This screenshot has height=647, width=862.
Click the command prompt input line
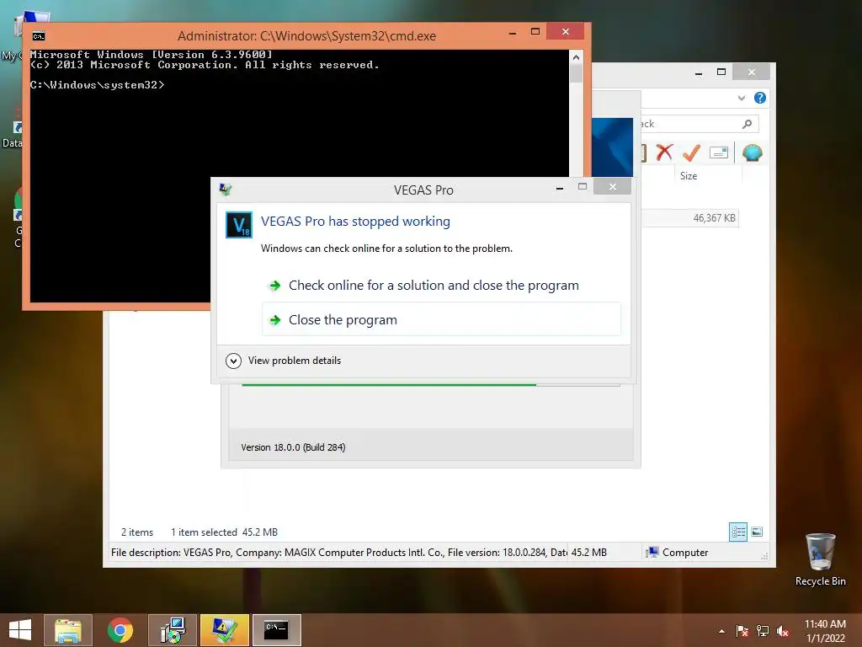tap(98, 85)
